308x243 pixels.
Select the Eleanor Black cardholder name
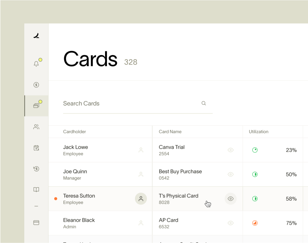[x=79, y=220]
